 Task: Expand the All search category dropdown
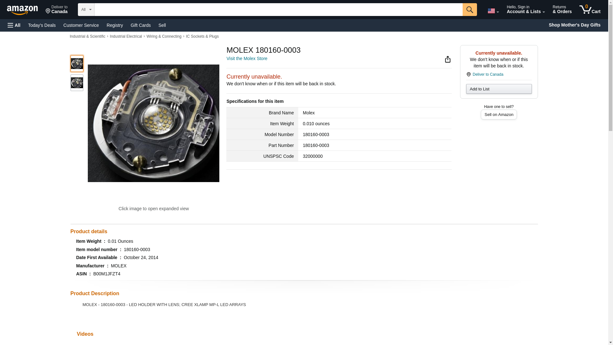coord(86,10)
